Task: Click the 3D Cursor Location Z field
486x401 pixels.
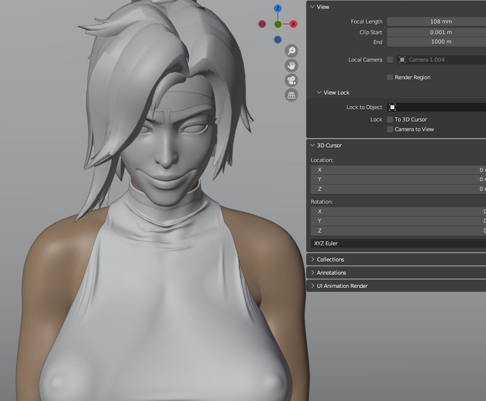Action: point(398,189)
